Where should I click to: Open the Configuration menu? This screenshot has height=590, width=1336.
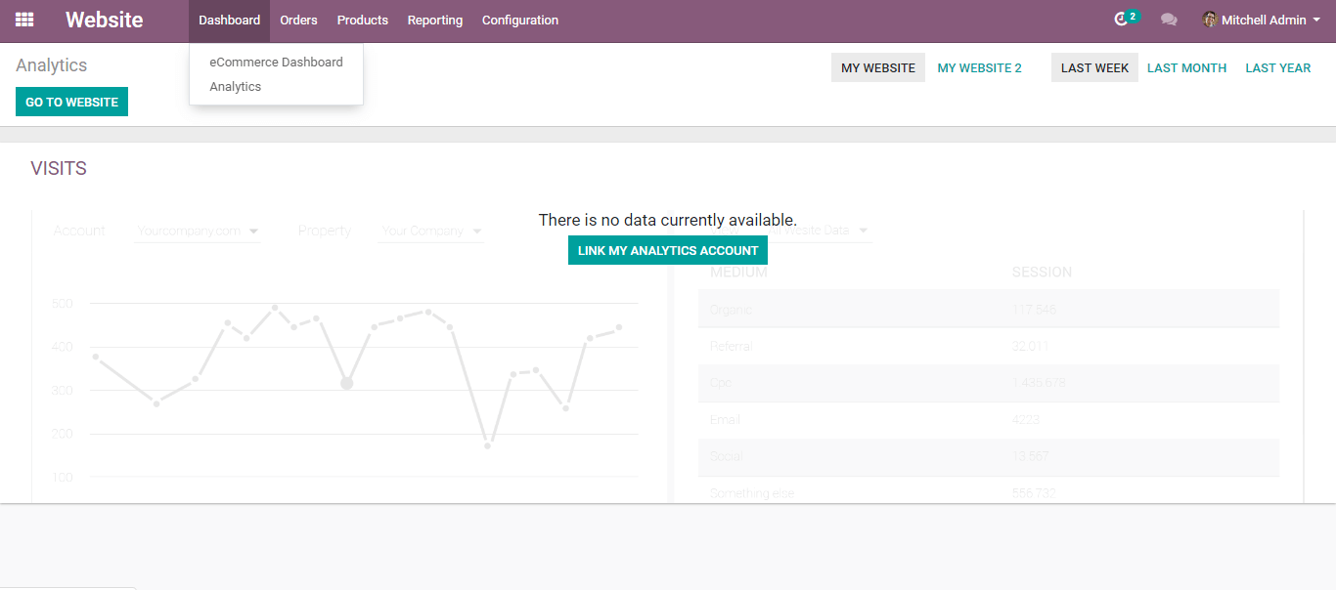coord(520,20)
